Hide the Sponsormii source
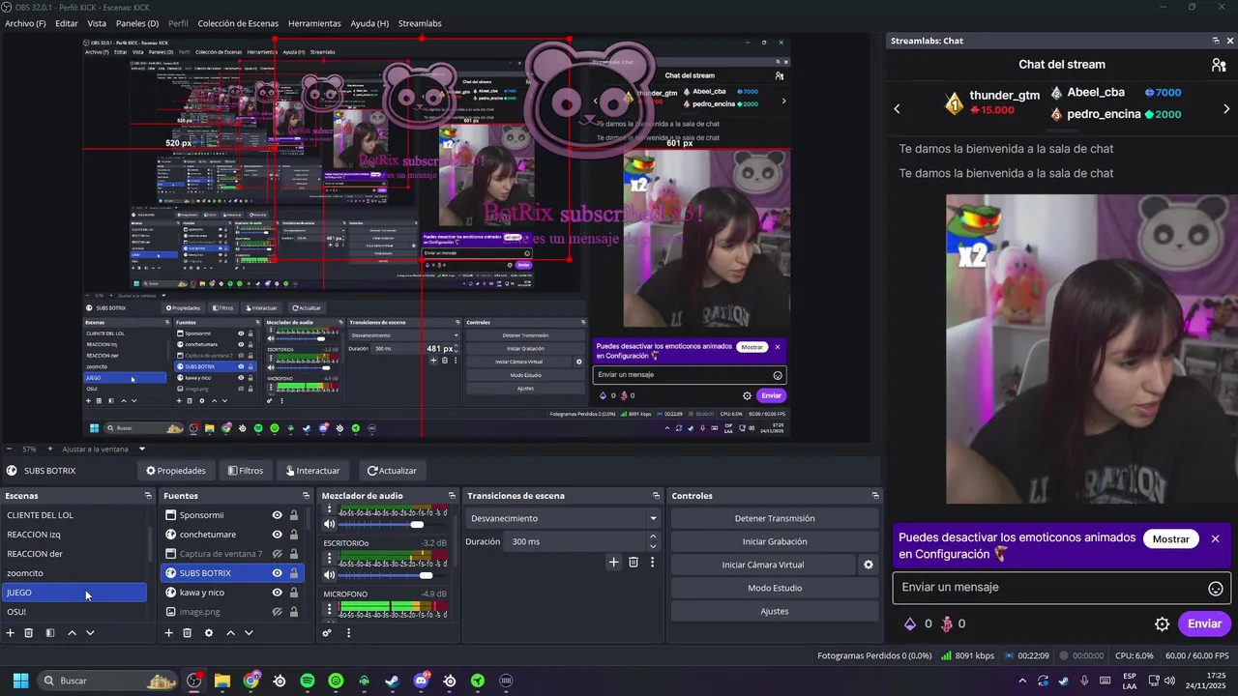The height and width of the screenshot is (696, 1238). 277,515
